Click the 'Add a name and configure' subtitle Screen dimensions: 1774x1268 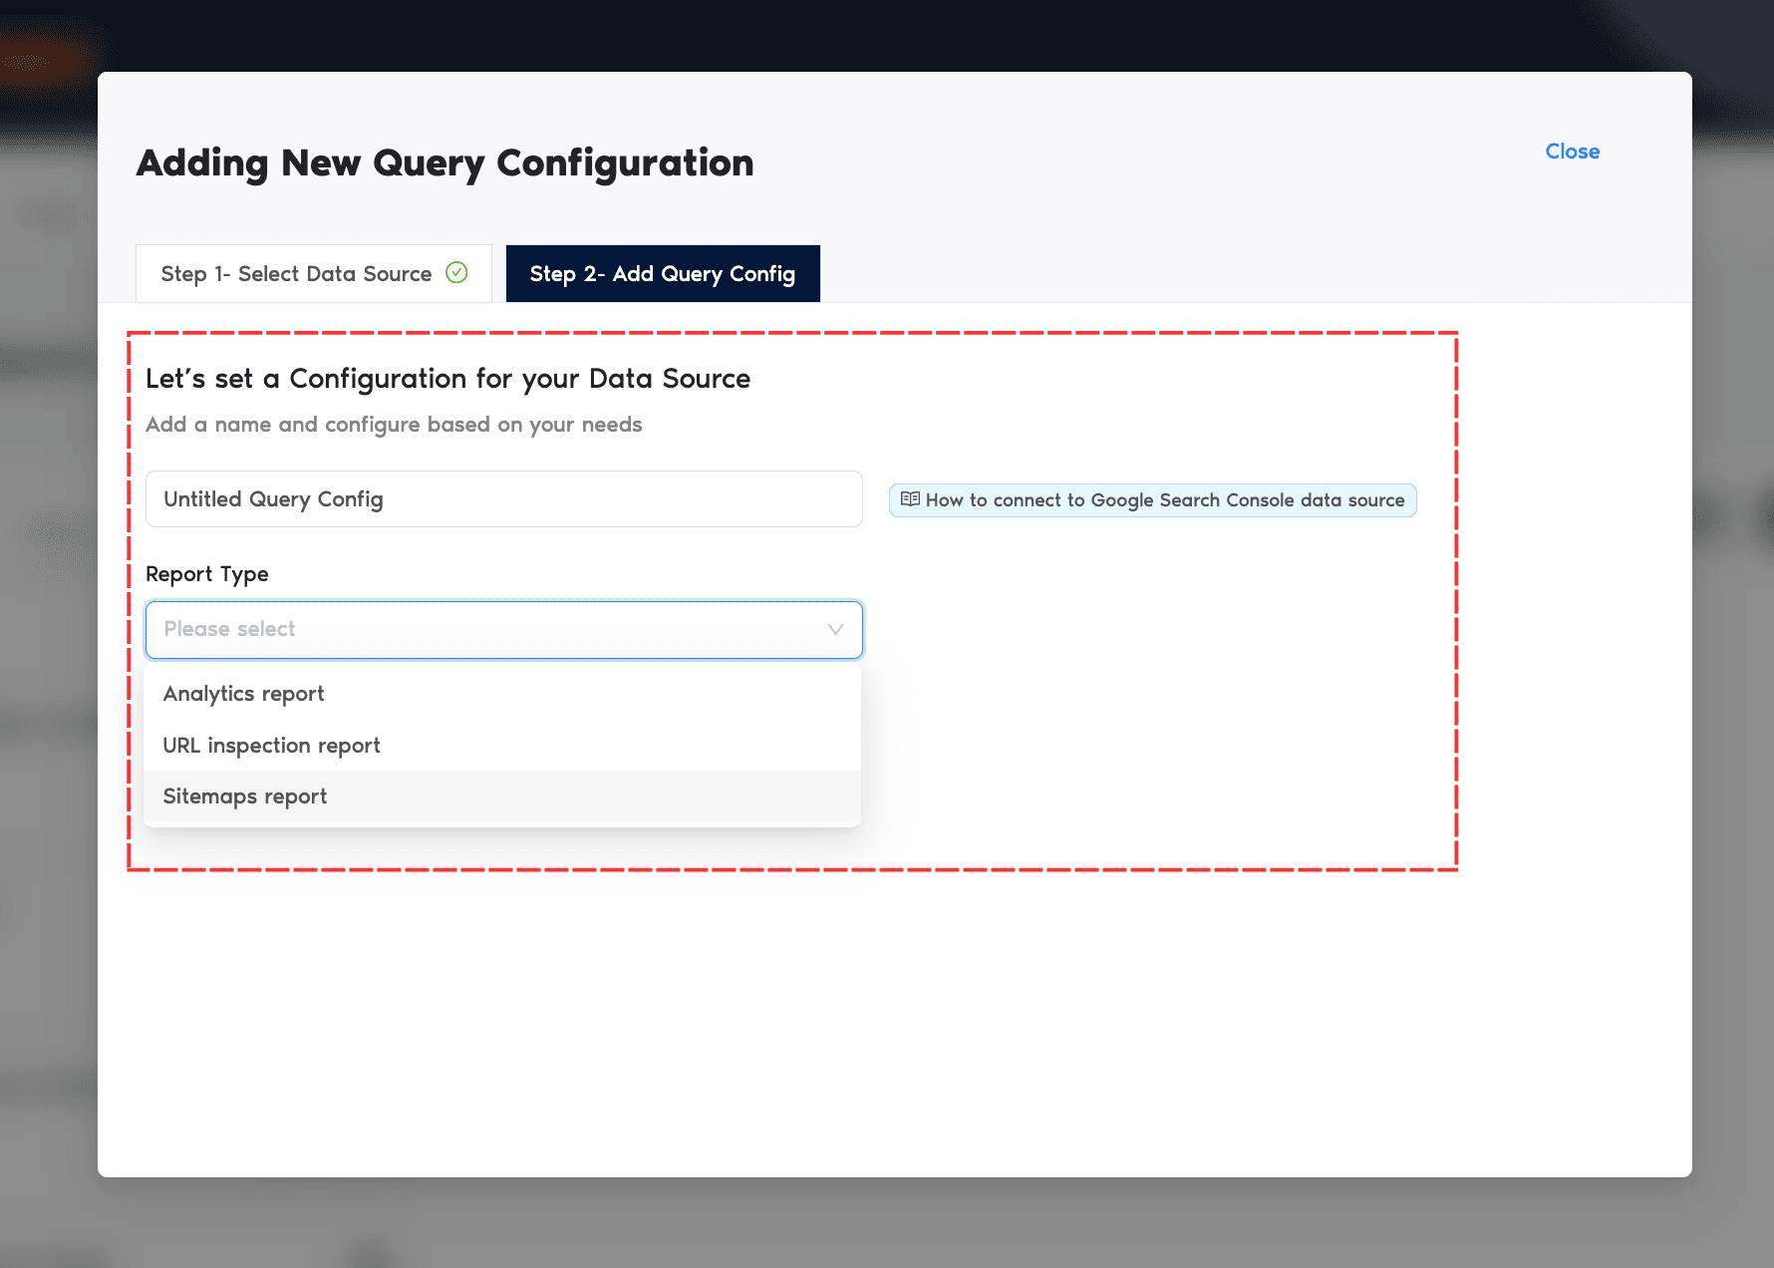[394, 425]
